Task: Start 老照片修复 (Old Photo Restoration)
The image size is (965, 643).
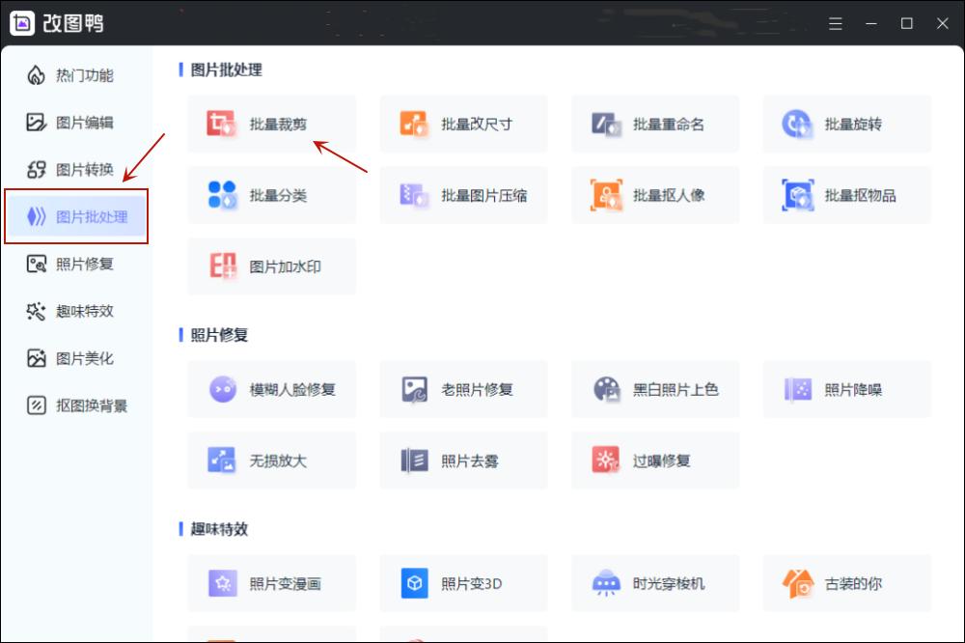Action: (x=463, y=388)
